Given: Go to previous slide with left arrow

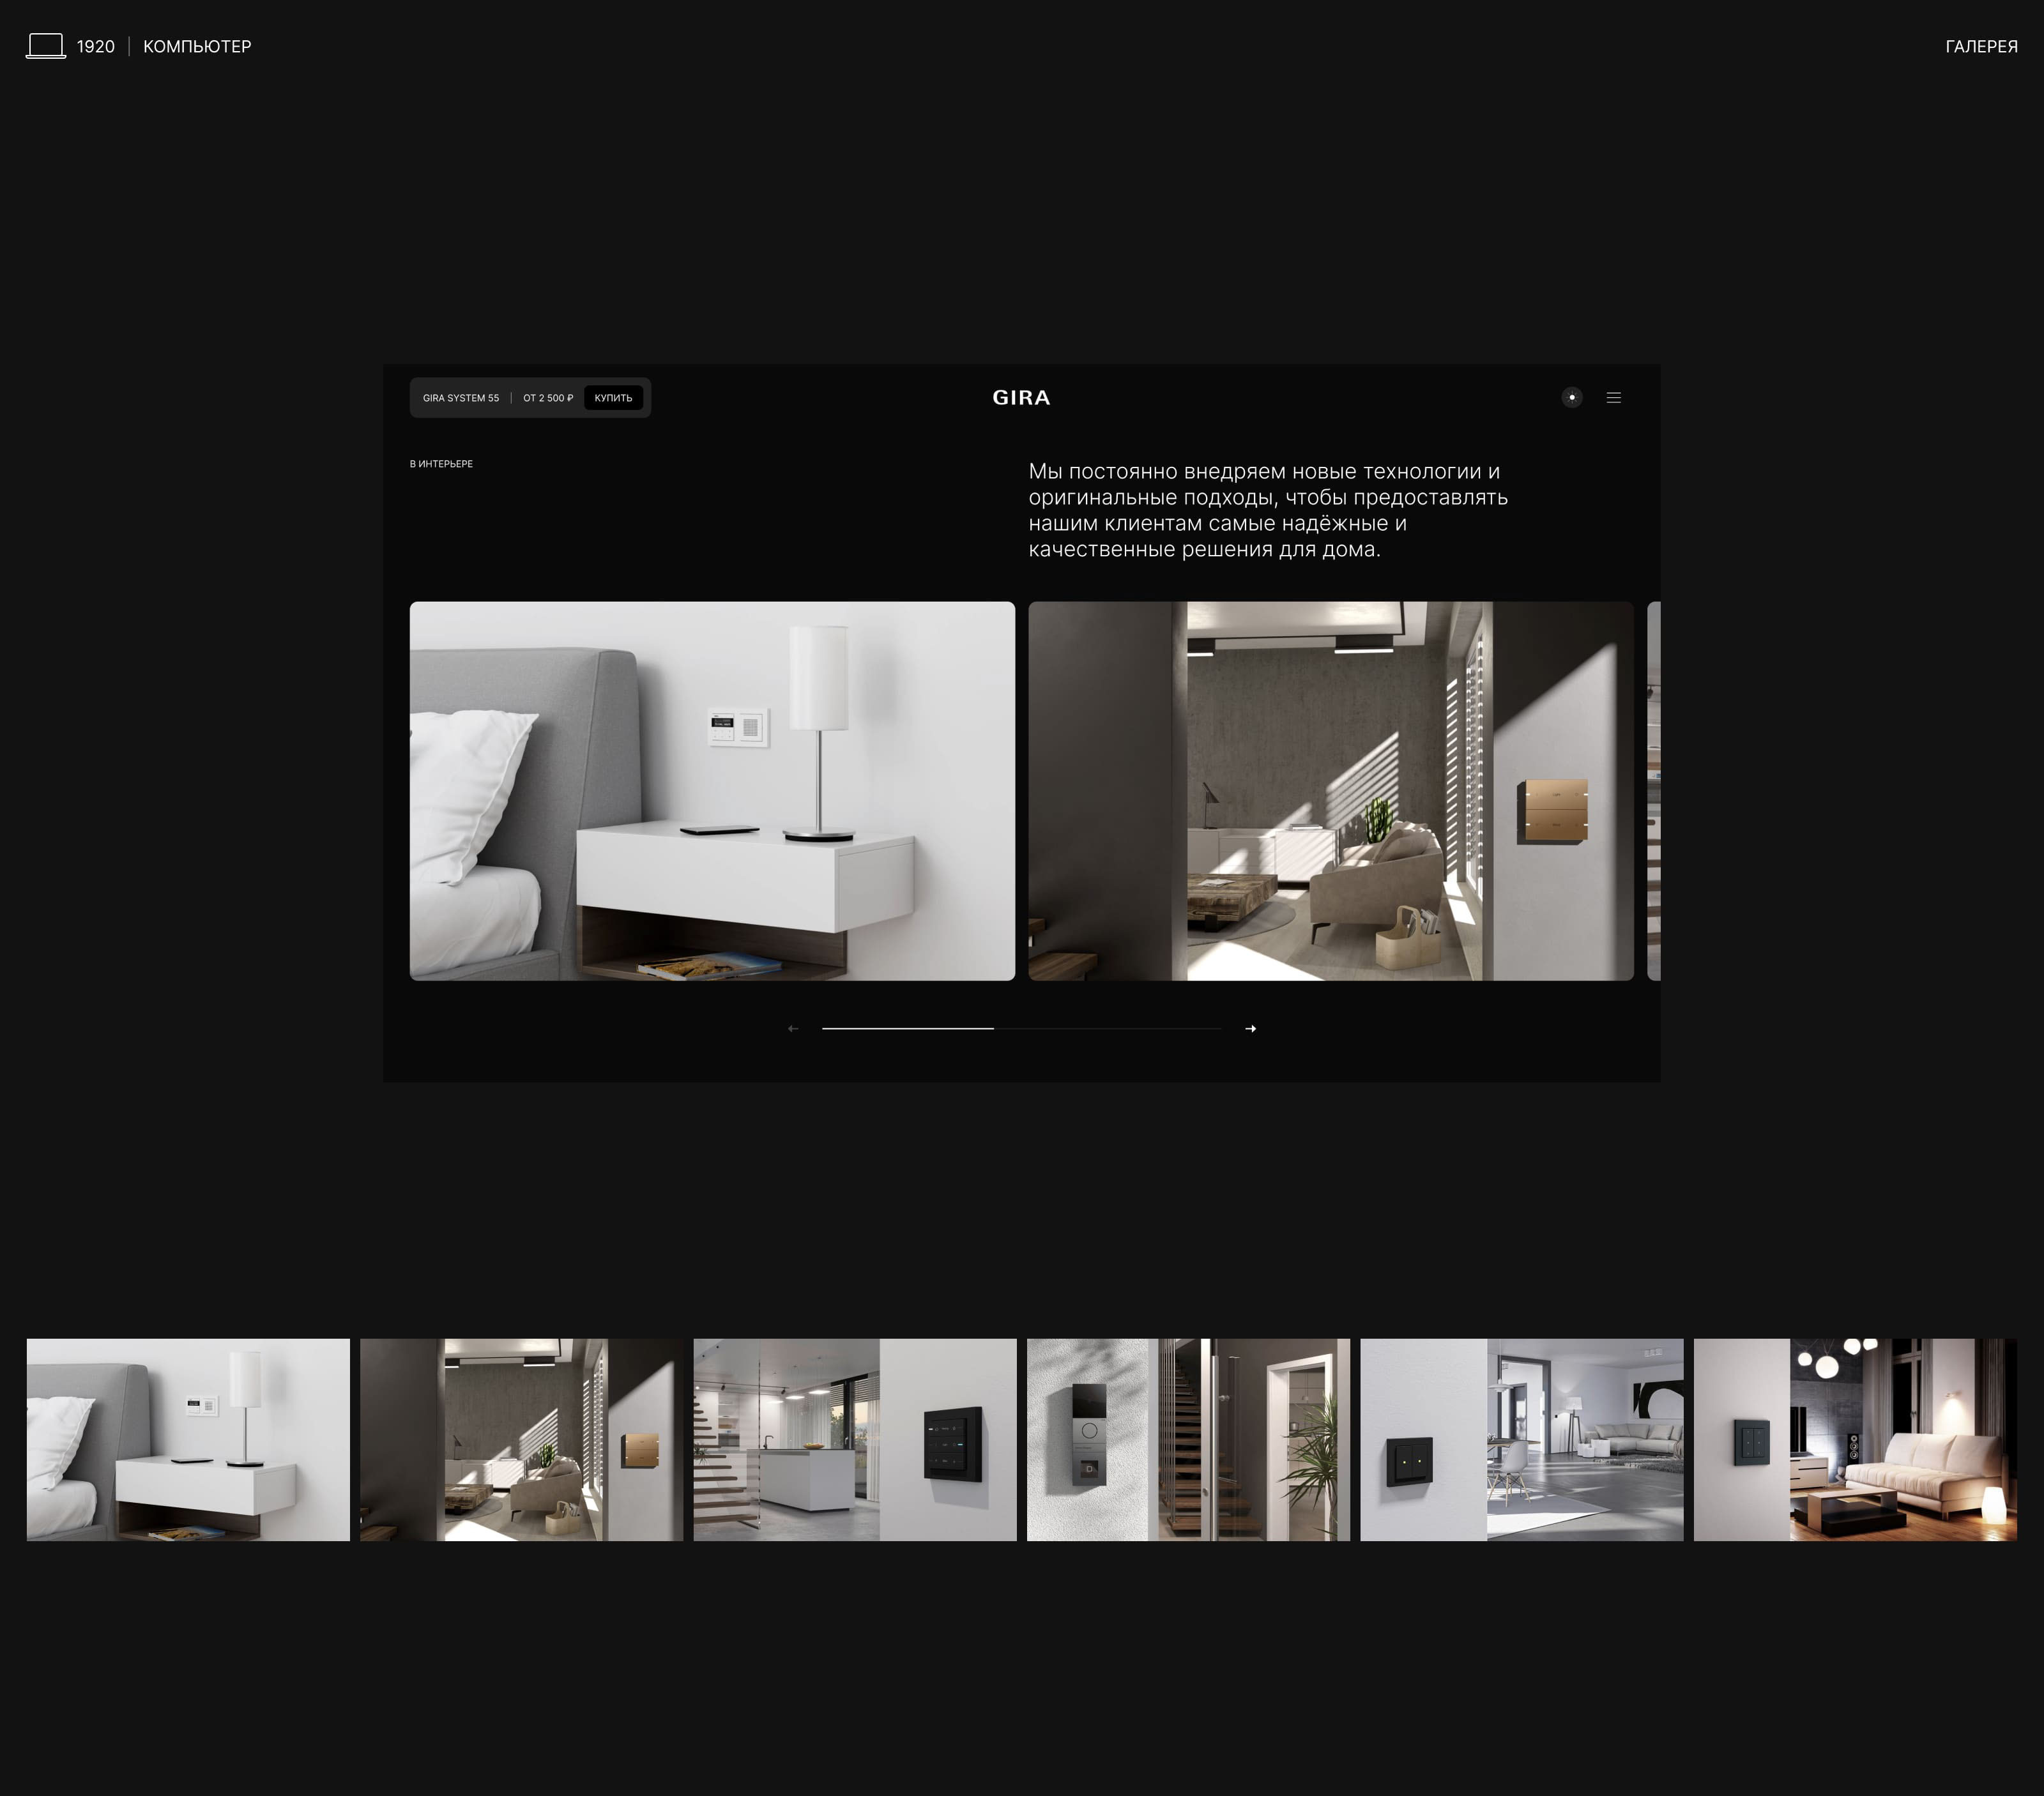Looking at the screenshot, I should point(793,1028).
